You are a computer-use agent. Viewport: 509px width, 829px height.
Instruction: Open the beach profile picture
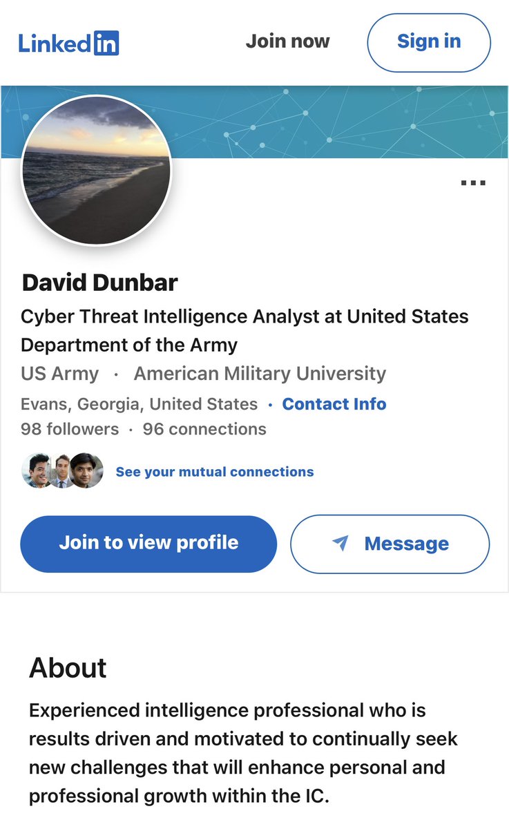pyautogui.click(x=96, y=170)
